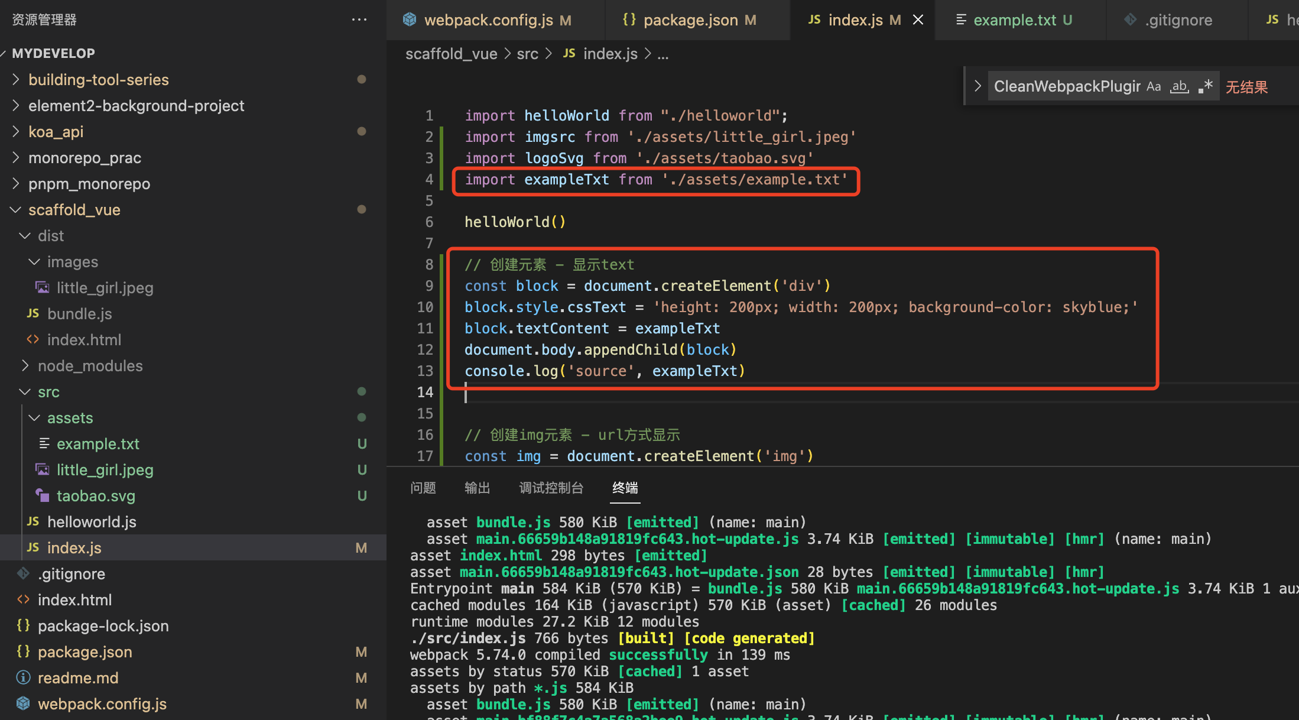The width and height of the screenshot is (1299, 720).
Task: Click JS icon of bundle.js in dist
Action: pos(33,313)
